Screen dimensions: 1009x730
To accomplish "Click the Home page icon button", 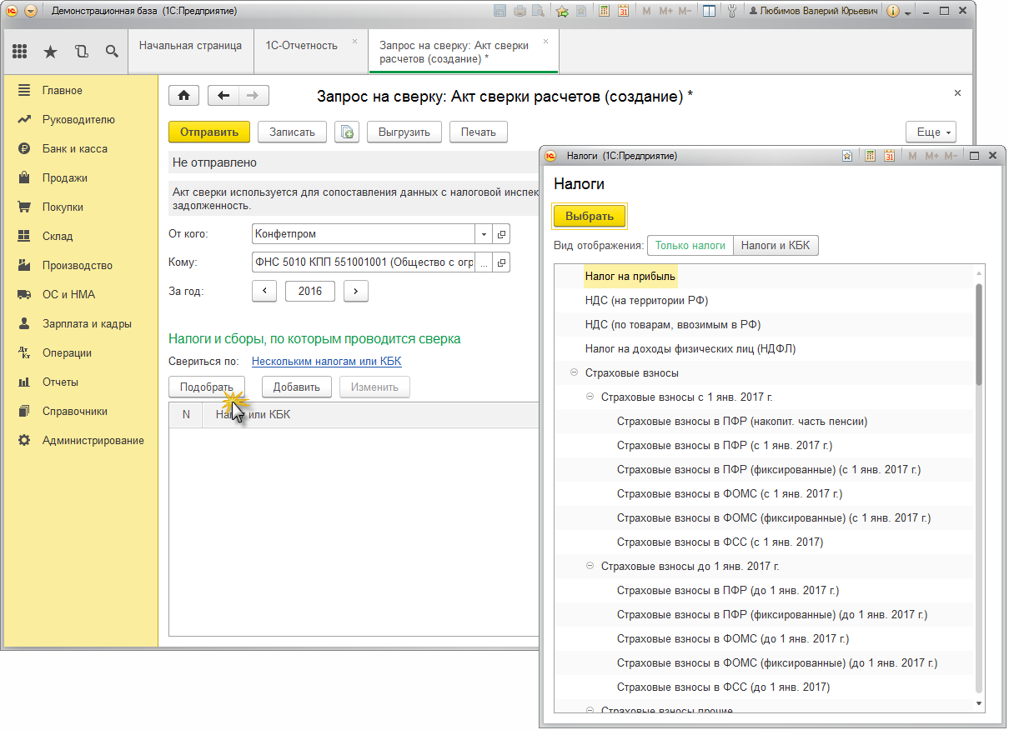I will click(184, 95).
